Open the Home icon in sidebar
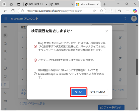This screenshot has width=139, height=111. (x=5, y=44)
